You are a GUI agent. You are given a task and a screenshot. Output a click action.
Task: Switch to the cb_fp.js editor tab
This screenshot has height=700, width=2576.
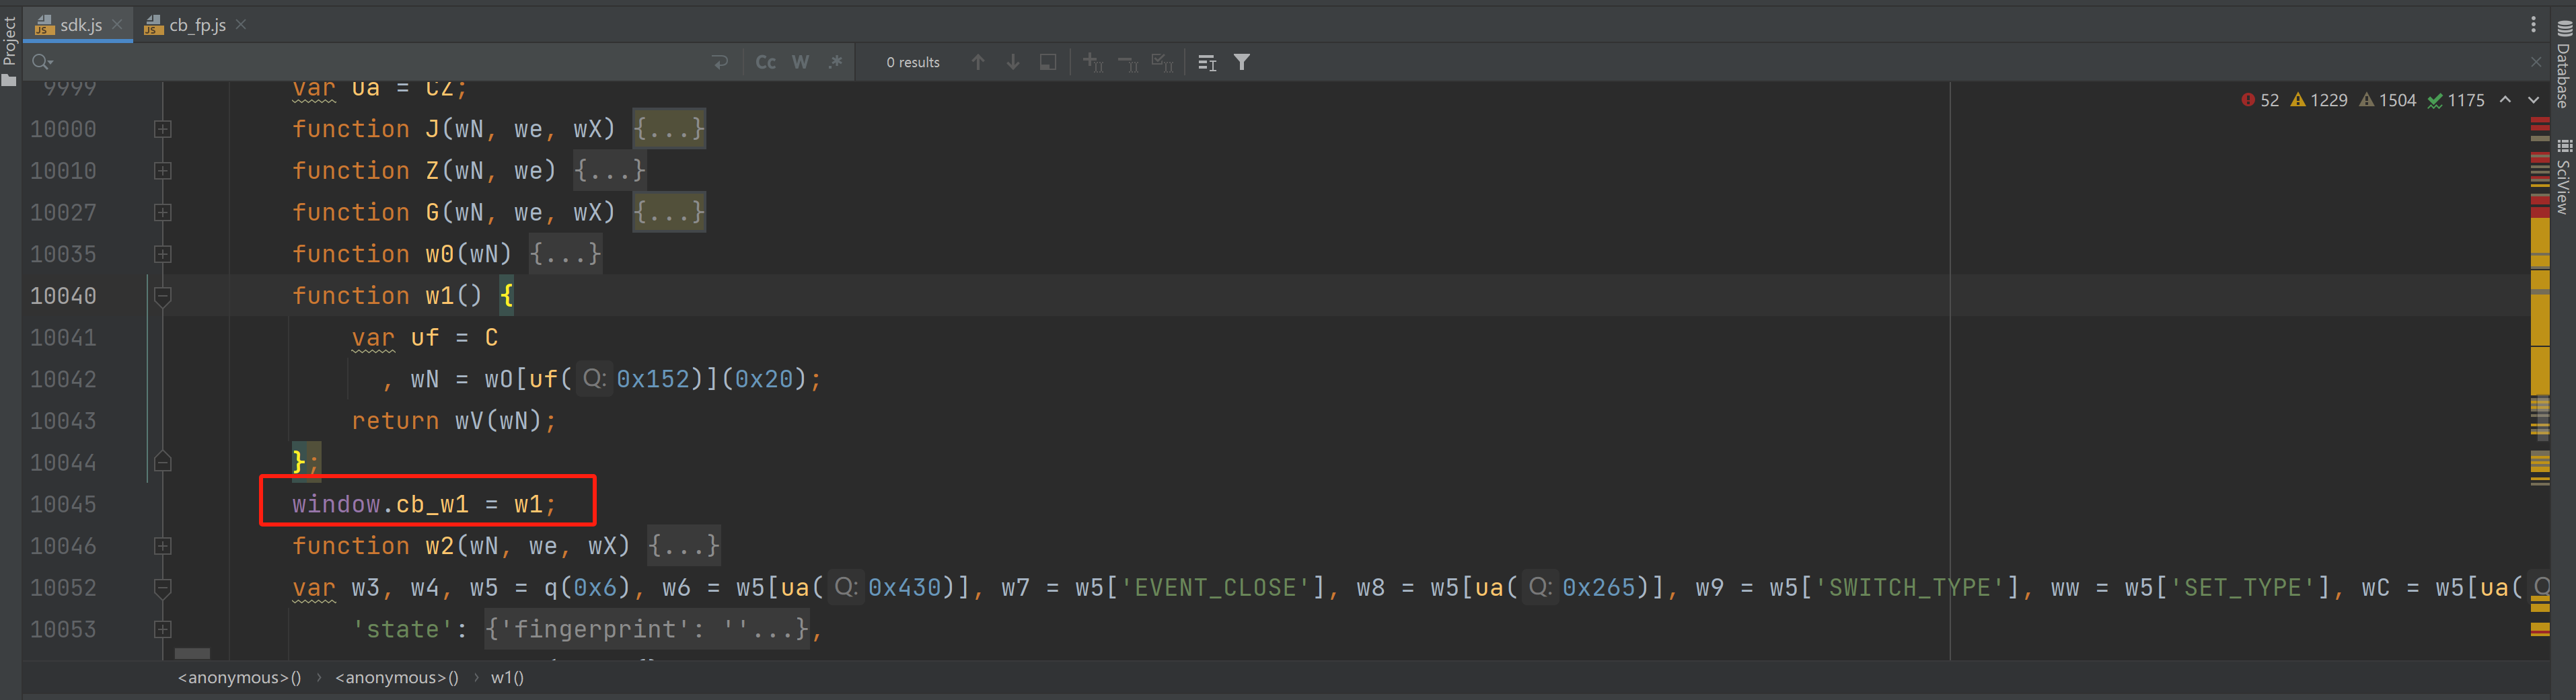point(196,25)
